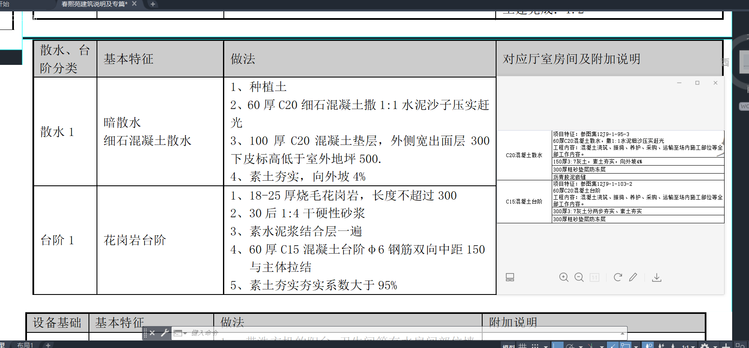
Task: Close the 春熙苑建筑说明及专篇 drawing tab
Action: pos(134,4)
